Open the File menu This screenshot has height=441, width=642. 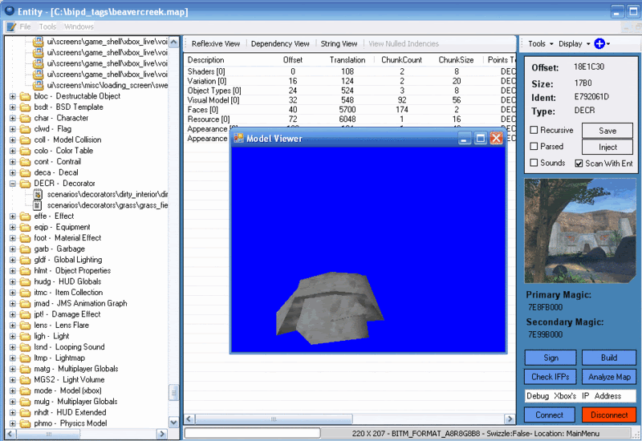click(x=25, y=27)
